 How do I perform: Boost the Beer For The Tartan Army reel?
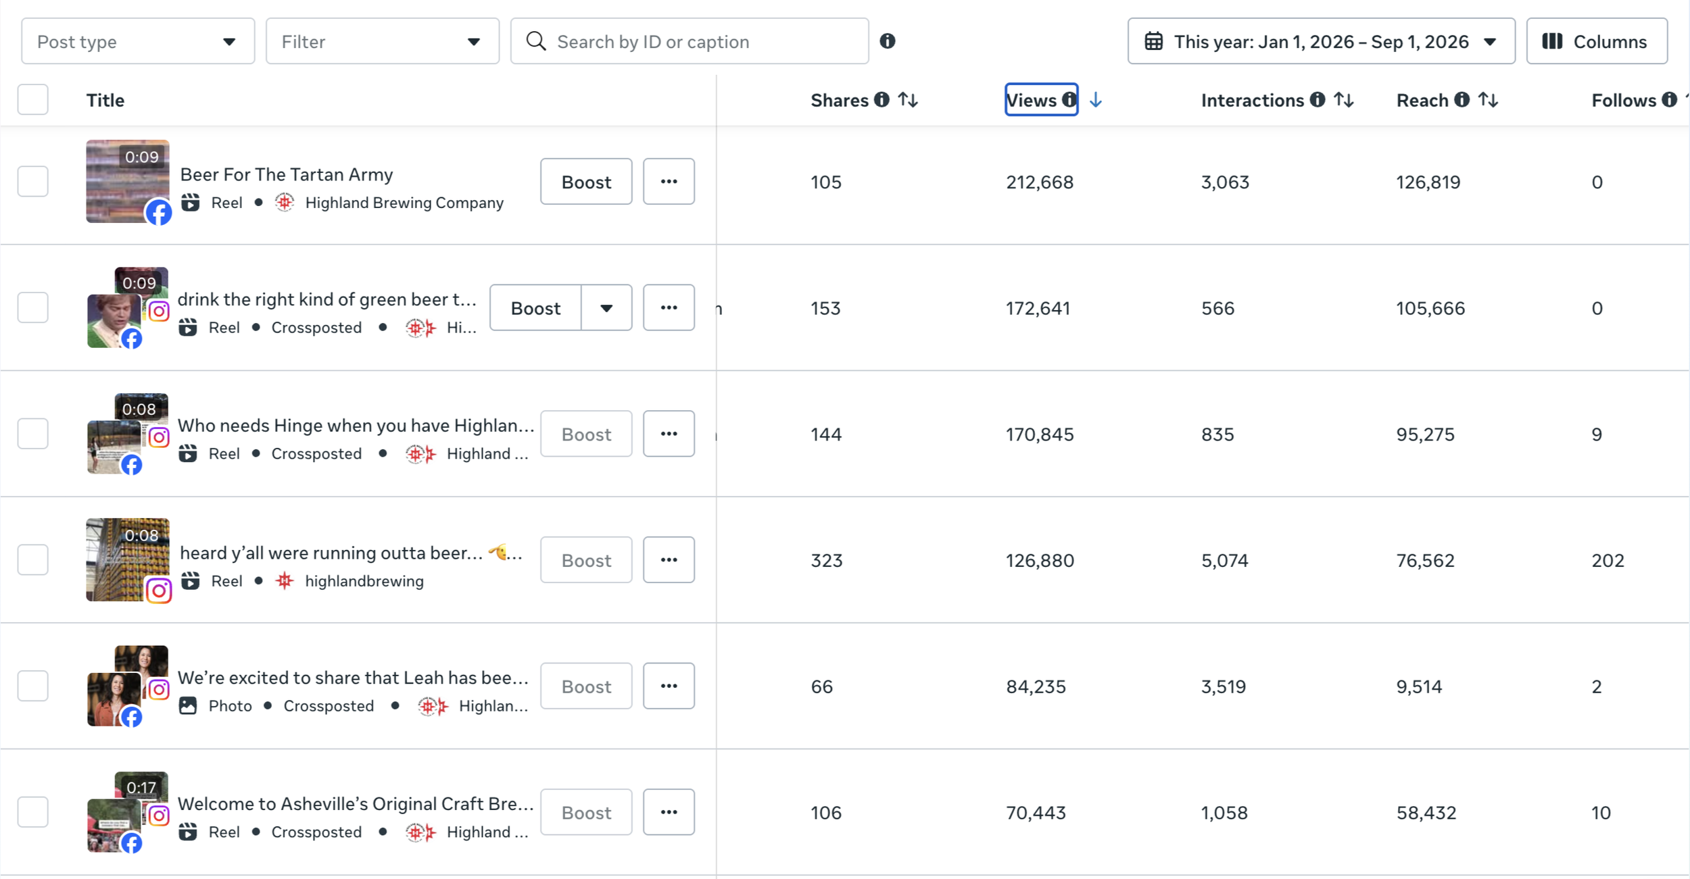click(586, 181)
